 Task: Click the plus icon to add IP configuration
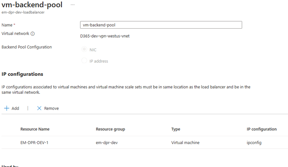pyautogui.click(x=7, y=108)
